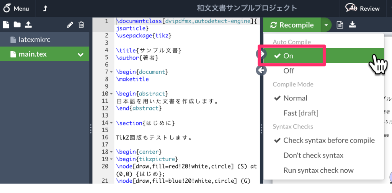
Task: Click the 'TikZ図版もテストします。' line
Action: point(155,138)
